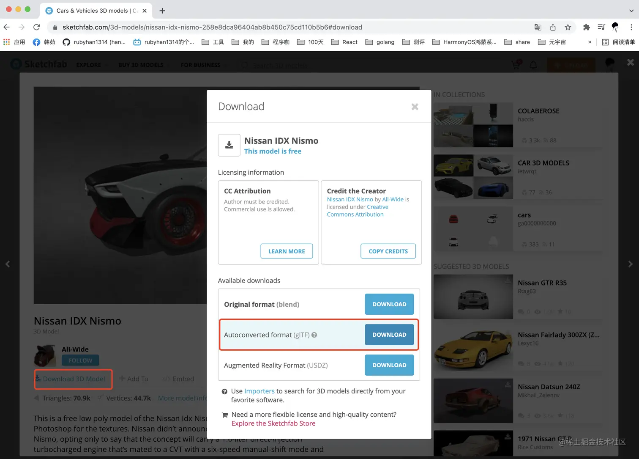Viewport: 639px width, 459px height.
Task: Open the Chrome extensions puzzle icon
Action: tap(586, 27)
